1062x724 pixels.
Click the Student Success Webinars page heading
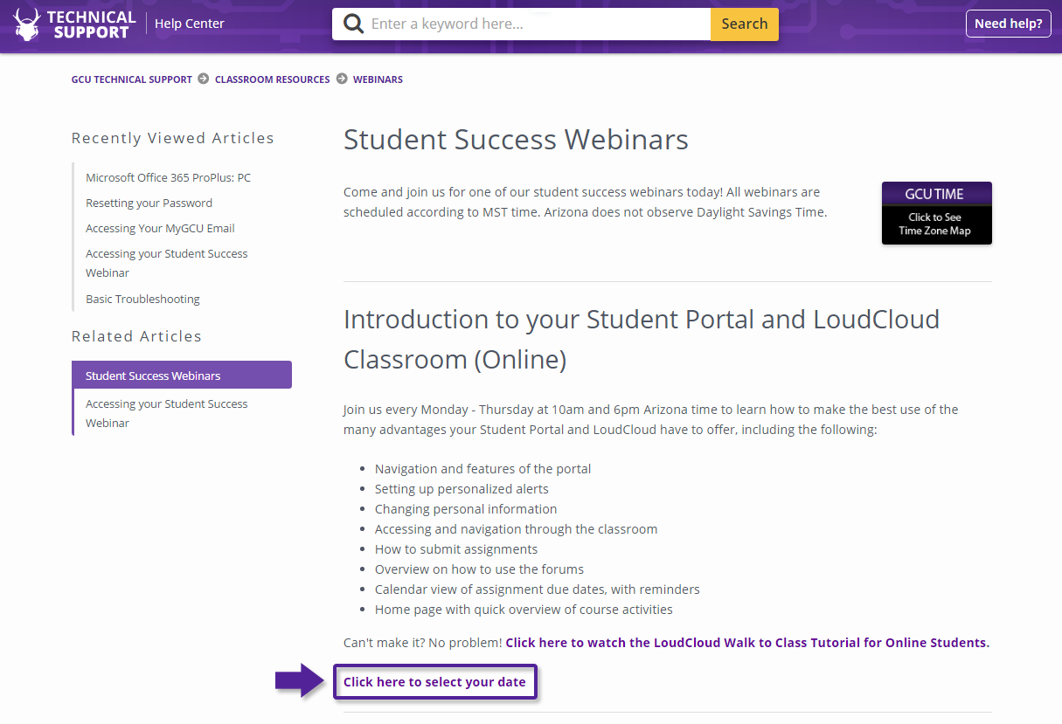516,140
